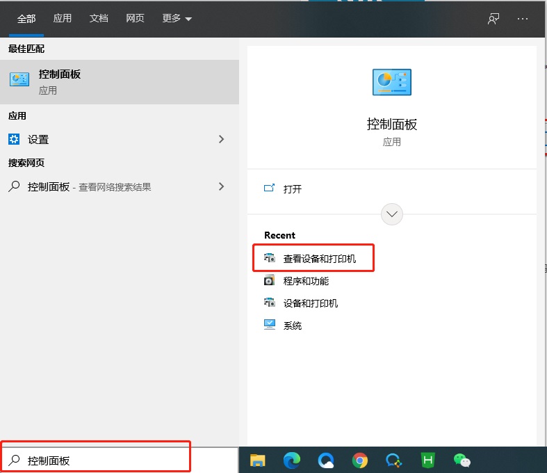The height and width of the screenshot is (473, 547).
Task: Open 控制面板 - 查看网络搜索结果
Action: 120,186
